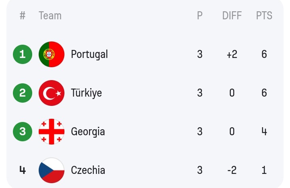Select the green rank 3 badge
Viewport: 290px width, 188px height.
tap(23, 132)
